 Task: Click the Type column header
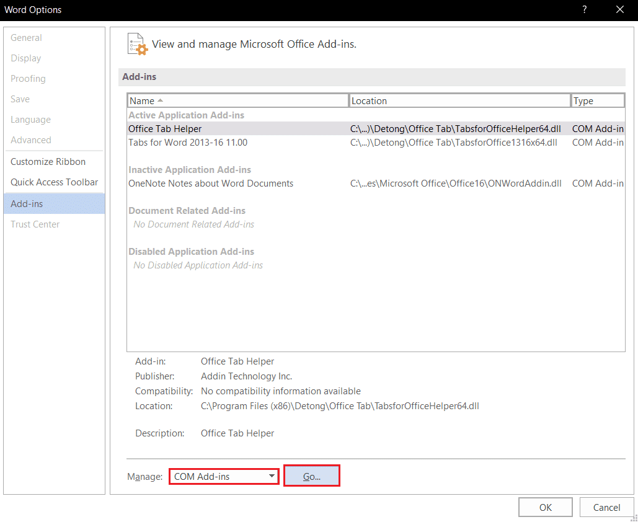(598, 100)
